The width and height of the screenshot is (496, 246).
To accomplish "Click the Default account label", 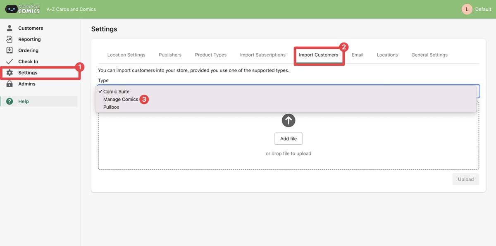I will (x=483, y=9).
